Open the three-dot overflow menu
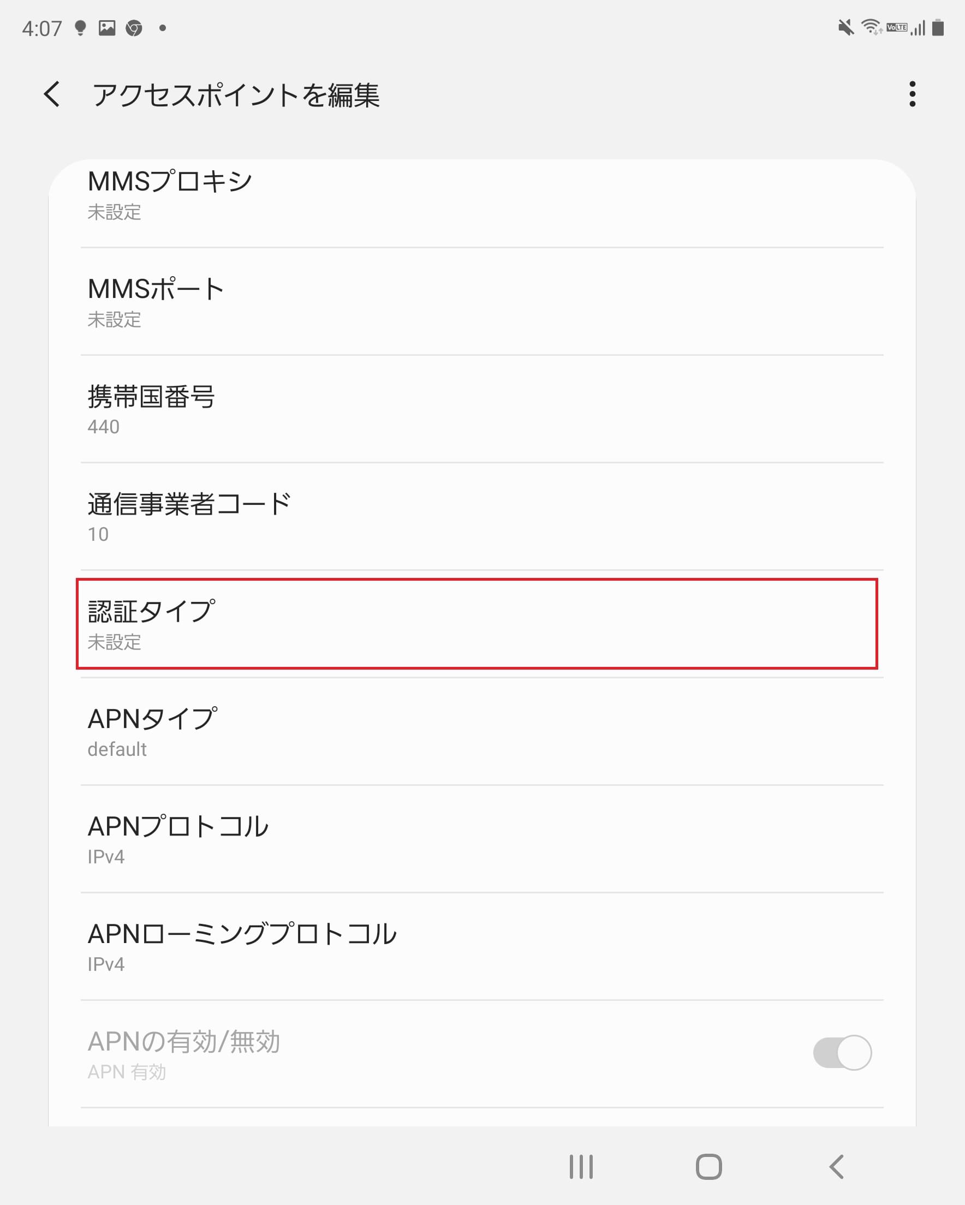 pos(912,94)
